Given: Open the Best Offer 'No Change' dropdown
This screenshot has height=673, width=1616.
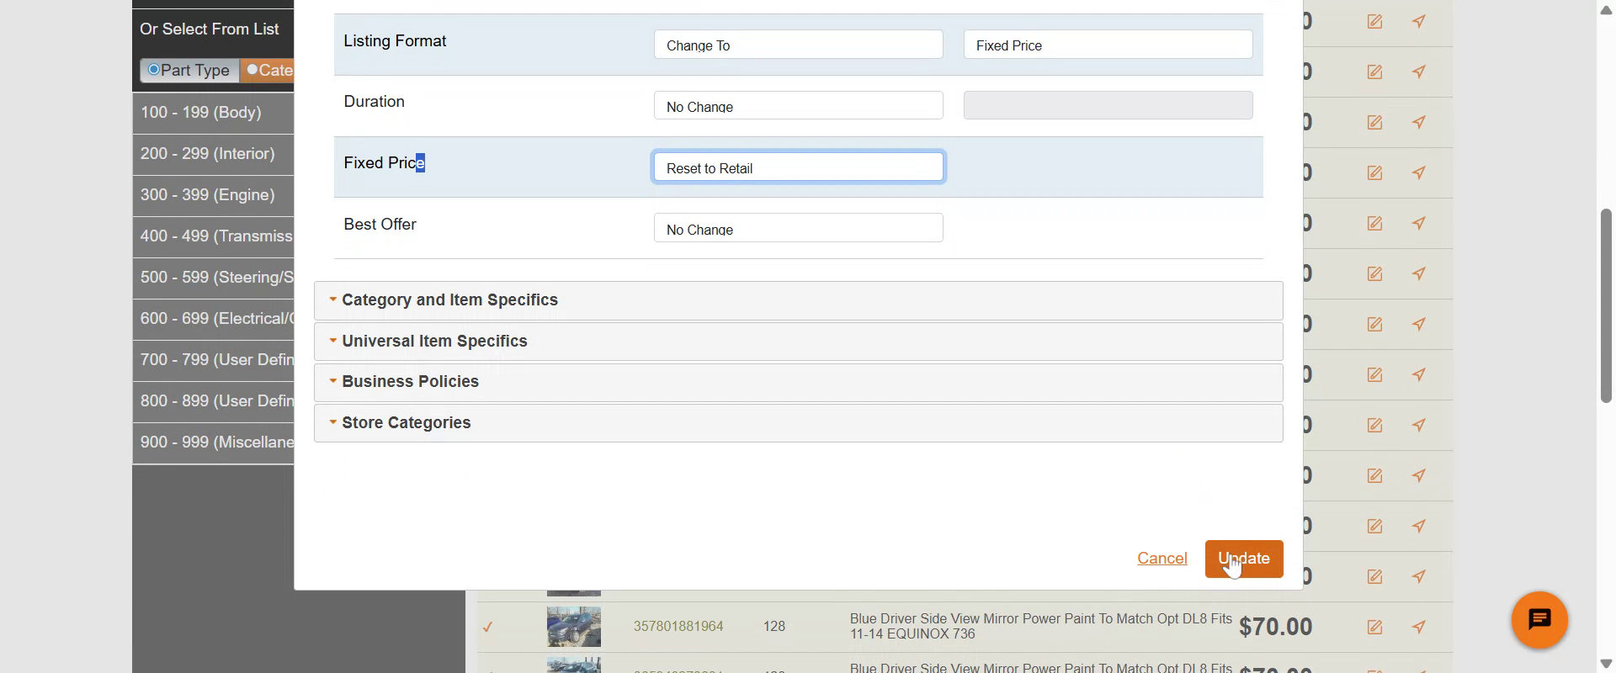Looking at the screenshot, I should (798, 228).
